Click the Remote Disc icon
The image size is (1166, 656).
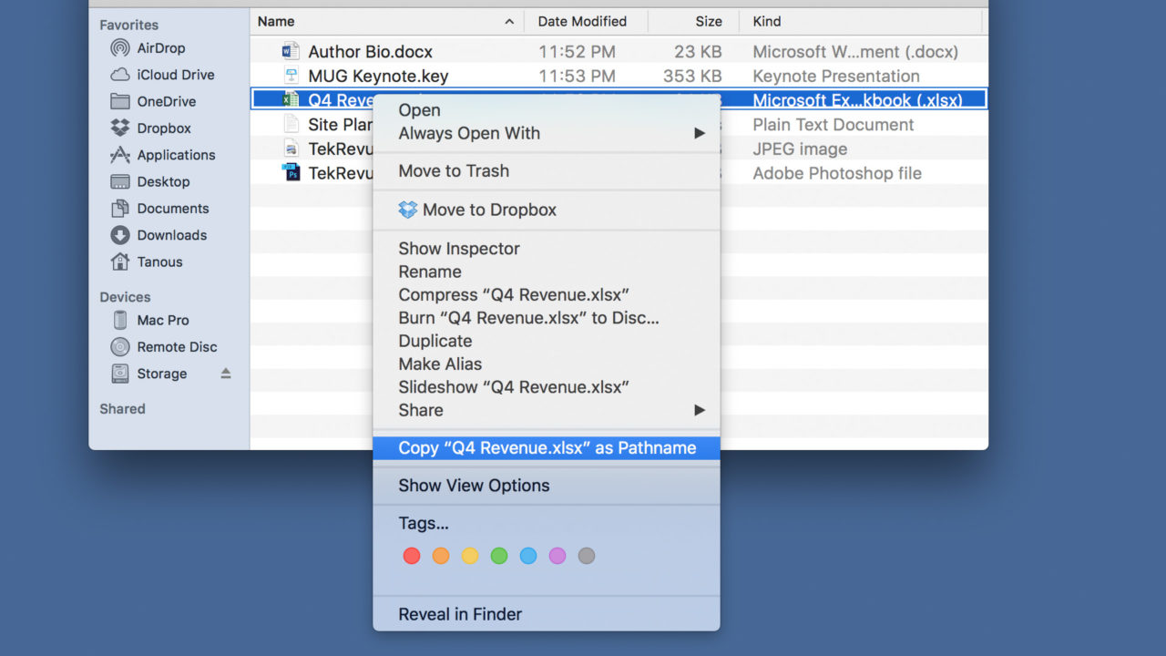[x=120, y=346]
